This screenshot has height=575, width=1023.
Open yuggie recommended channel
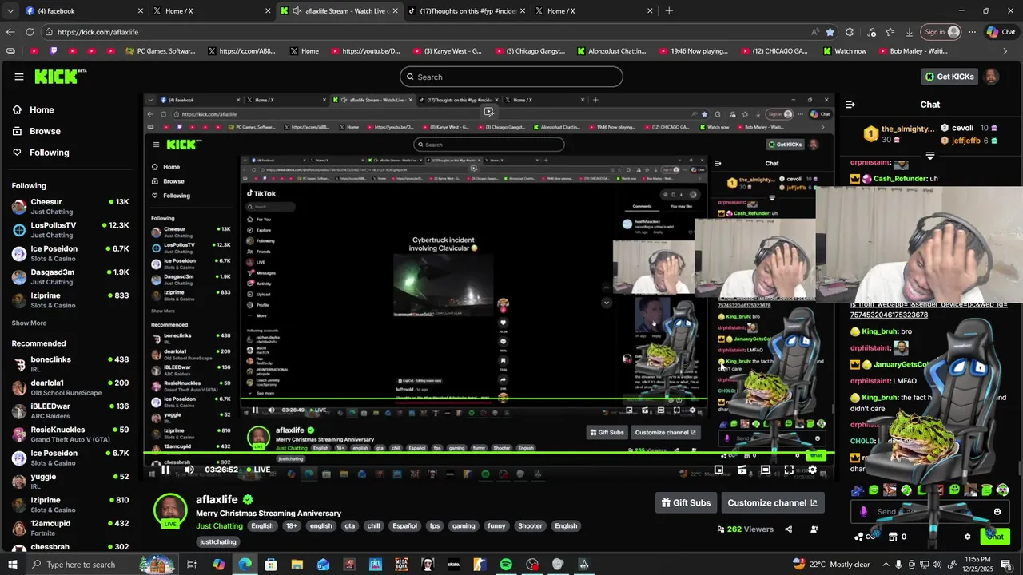click(x=70, y=481)
